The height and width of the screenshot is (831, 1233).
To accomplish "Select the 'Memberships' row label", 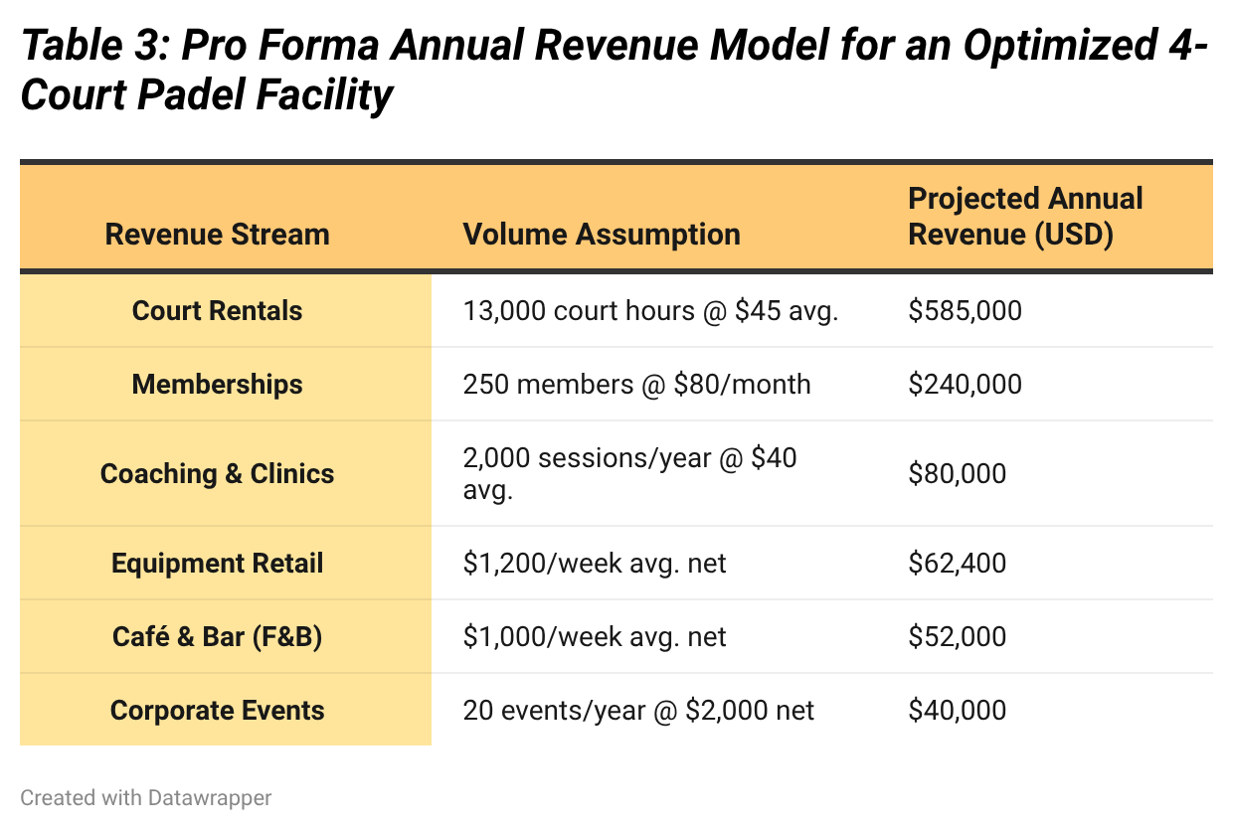I will 217,385.
